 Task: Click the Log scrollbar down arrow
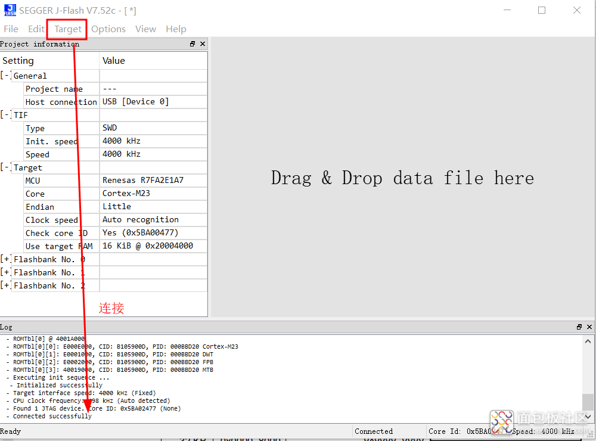(588, 417)
